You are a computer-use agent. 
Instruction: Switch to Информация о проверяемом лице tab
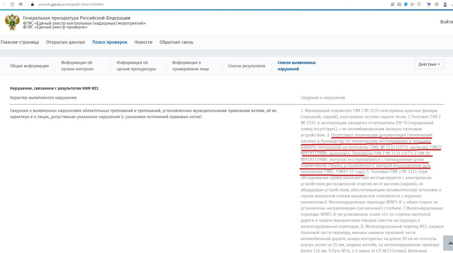(190, 66)
